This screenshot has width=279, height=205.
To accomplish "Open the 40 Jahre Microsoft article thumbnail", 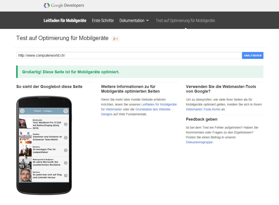I will (x=25, y=163).
